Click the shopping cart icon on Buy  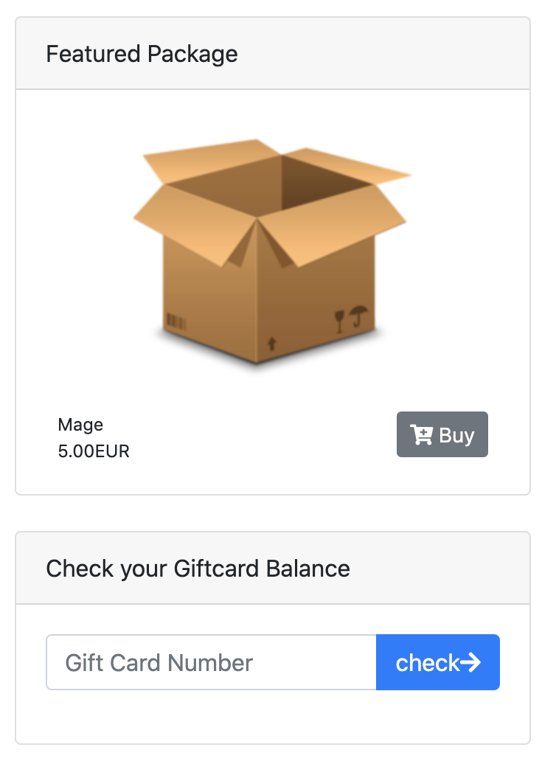tap(422, 434)
